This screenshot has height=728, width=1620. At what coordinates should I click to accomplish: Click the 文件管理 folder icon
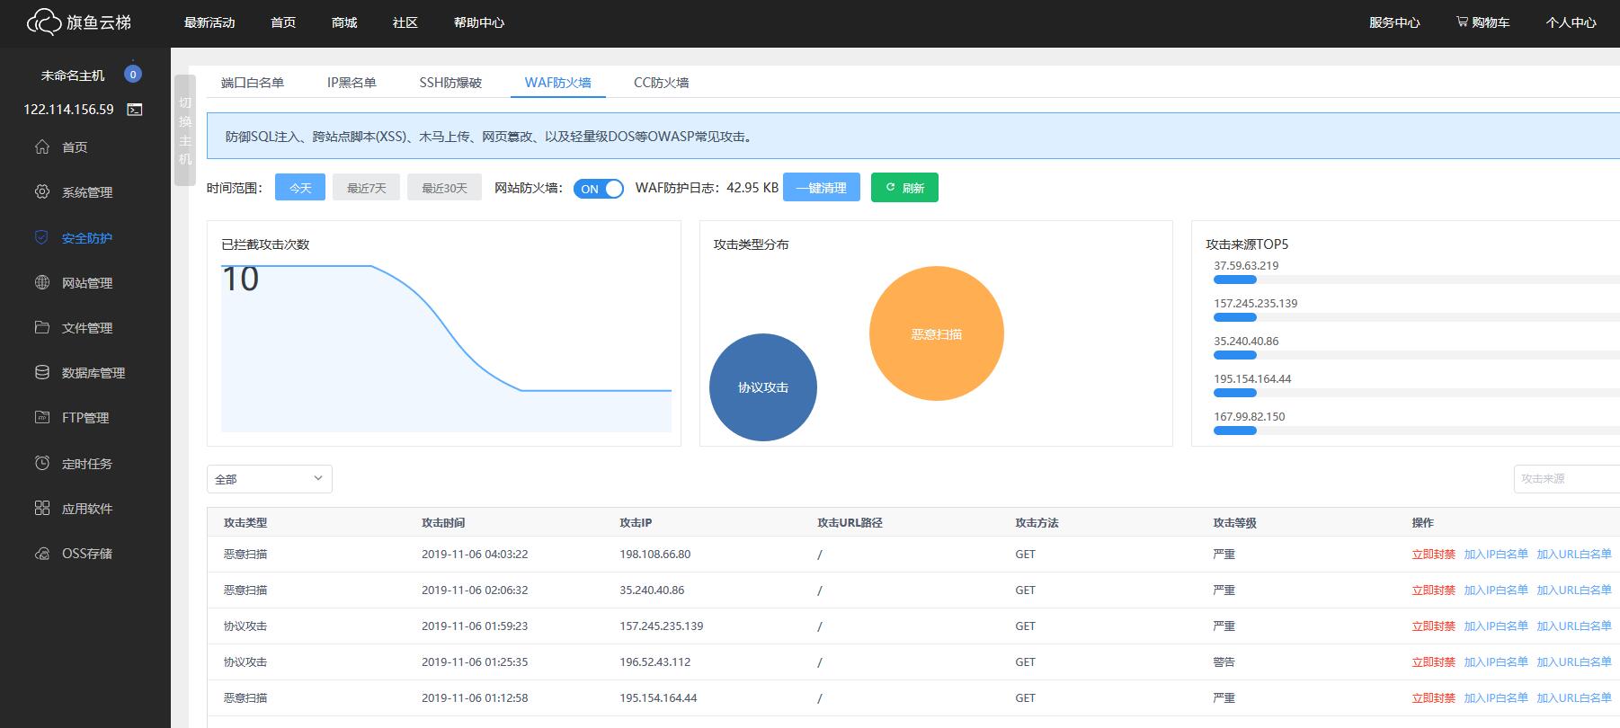pos(42,327)
